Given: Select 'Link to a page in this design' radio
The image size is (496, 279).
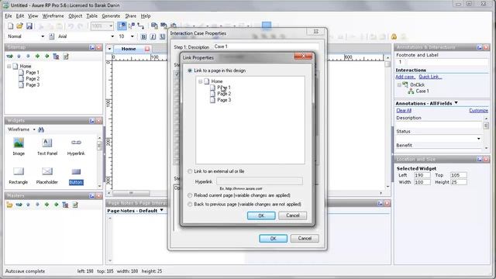Looking at the screenshot, I should pyautogui.click(x=190, y=71).
